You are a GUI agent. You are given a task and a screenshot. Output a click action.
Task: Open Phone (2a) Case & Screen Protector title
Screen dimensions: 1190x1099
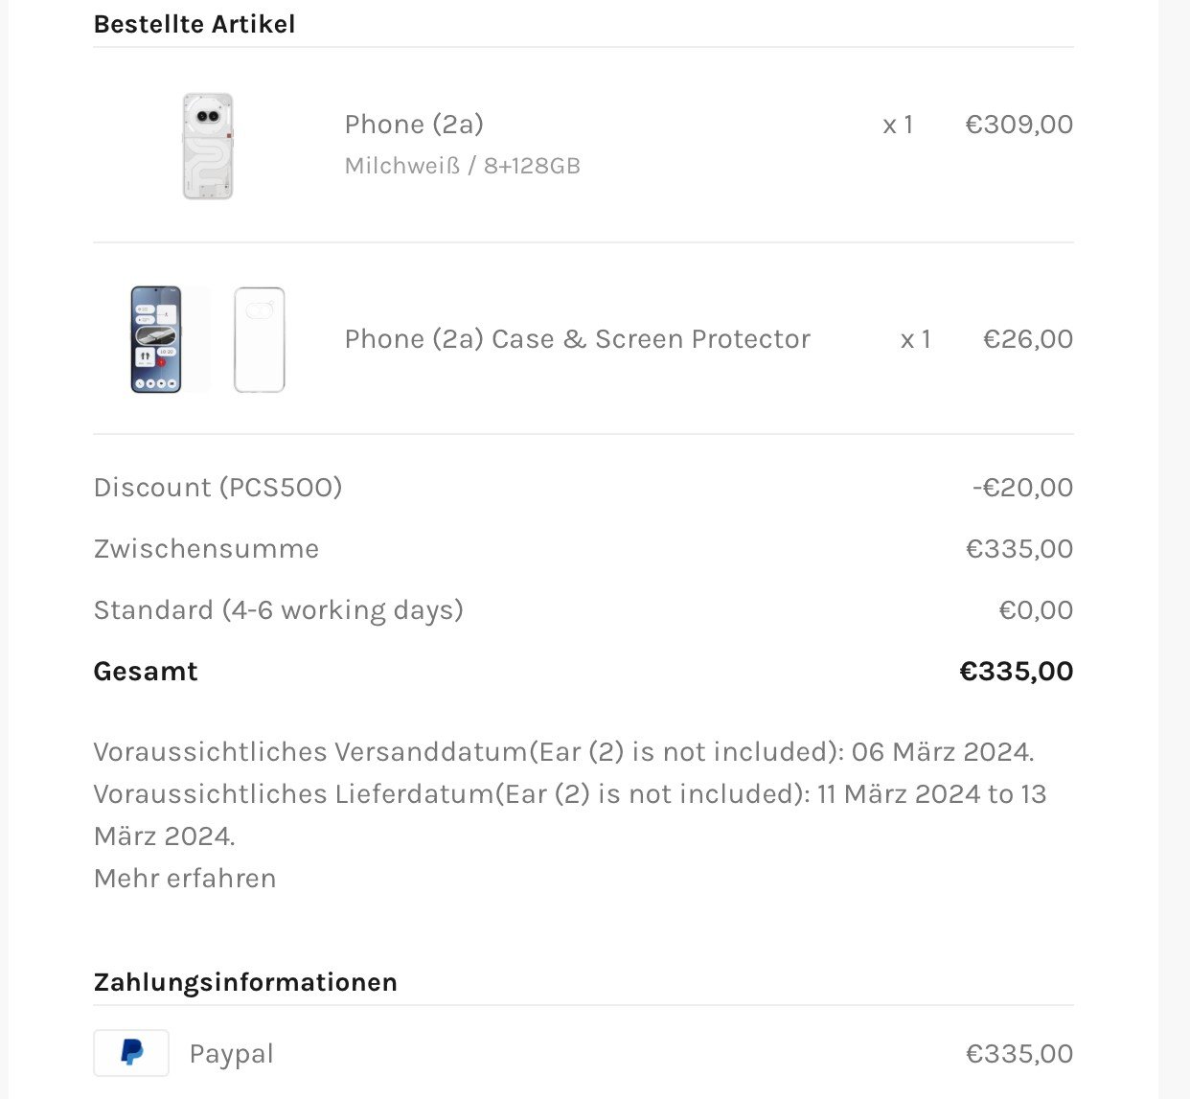click(578, 339)
